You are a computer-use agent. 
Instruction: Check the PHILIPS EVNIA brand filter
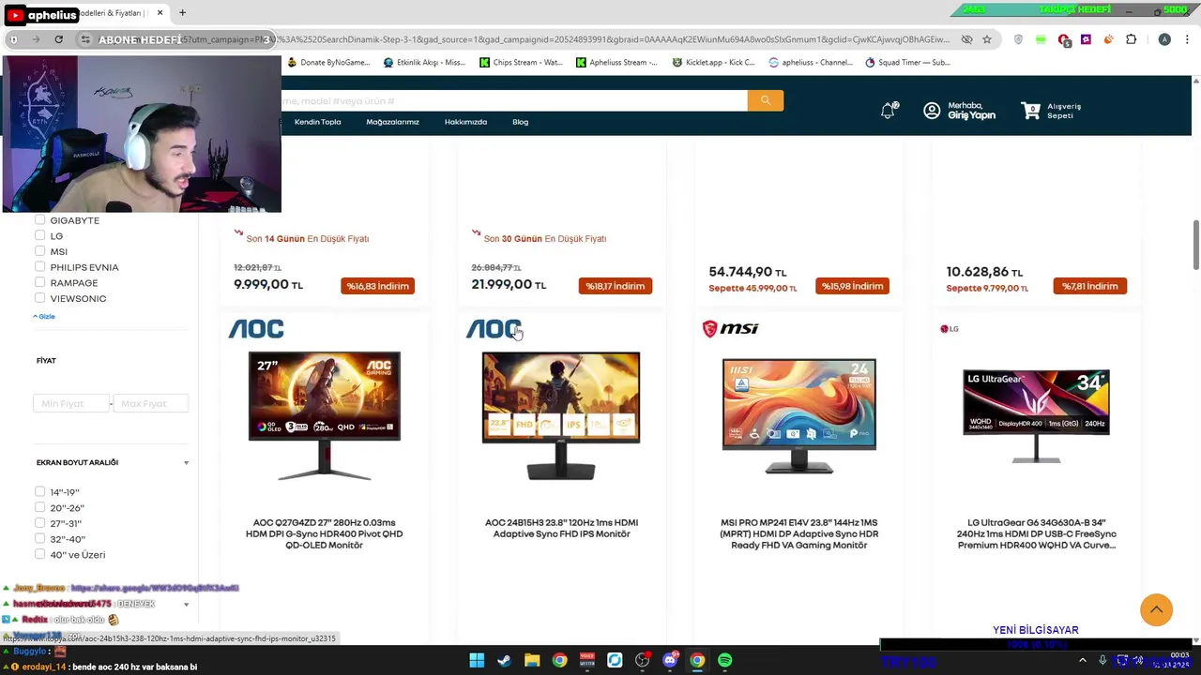click(39, 267)
